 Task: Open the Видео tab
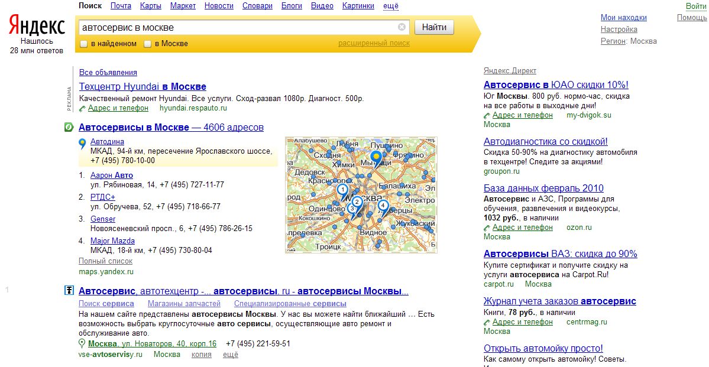point(322,6)
